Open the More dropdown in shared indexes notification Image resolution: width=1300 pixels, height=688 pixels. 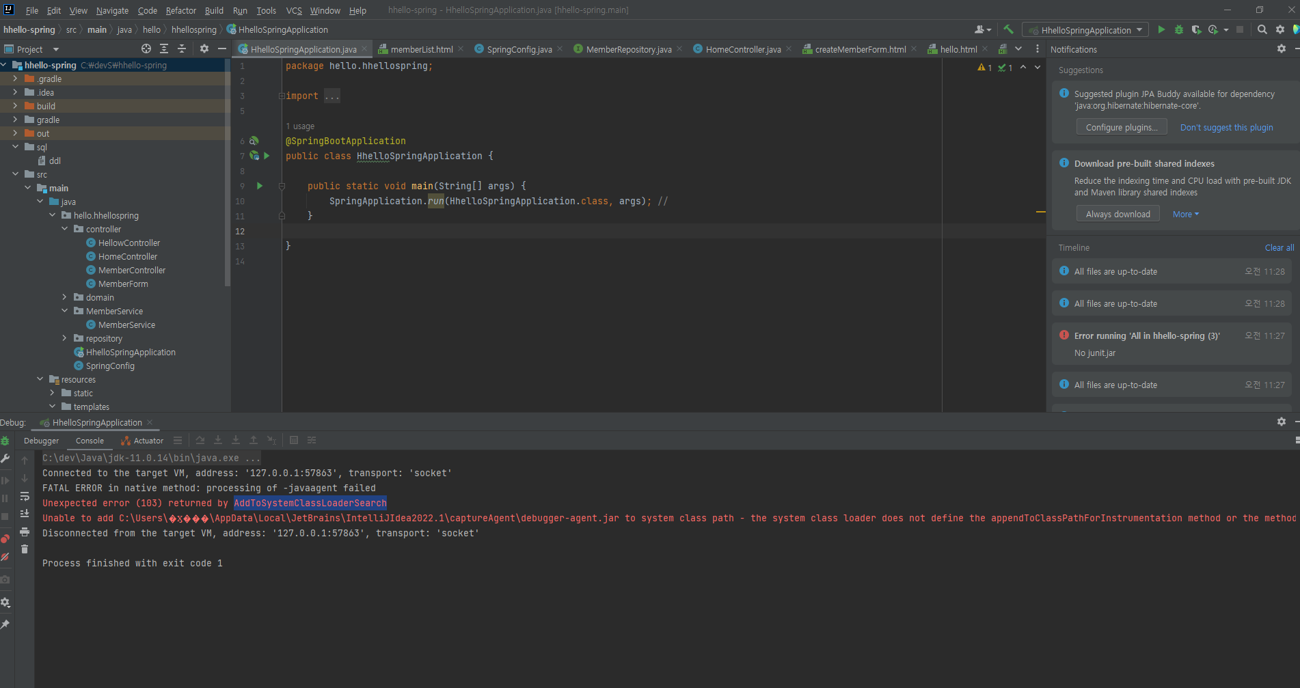tap(1186, 214)
